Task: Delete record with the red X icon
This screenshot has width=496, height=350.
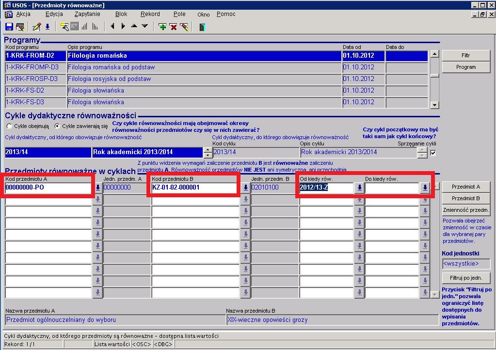Action: (x=173, y=27)
